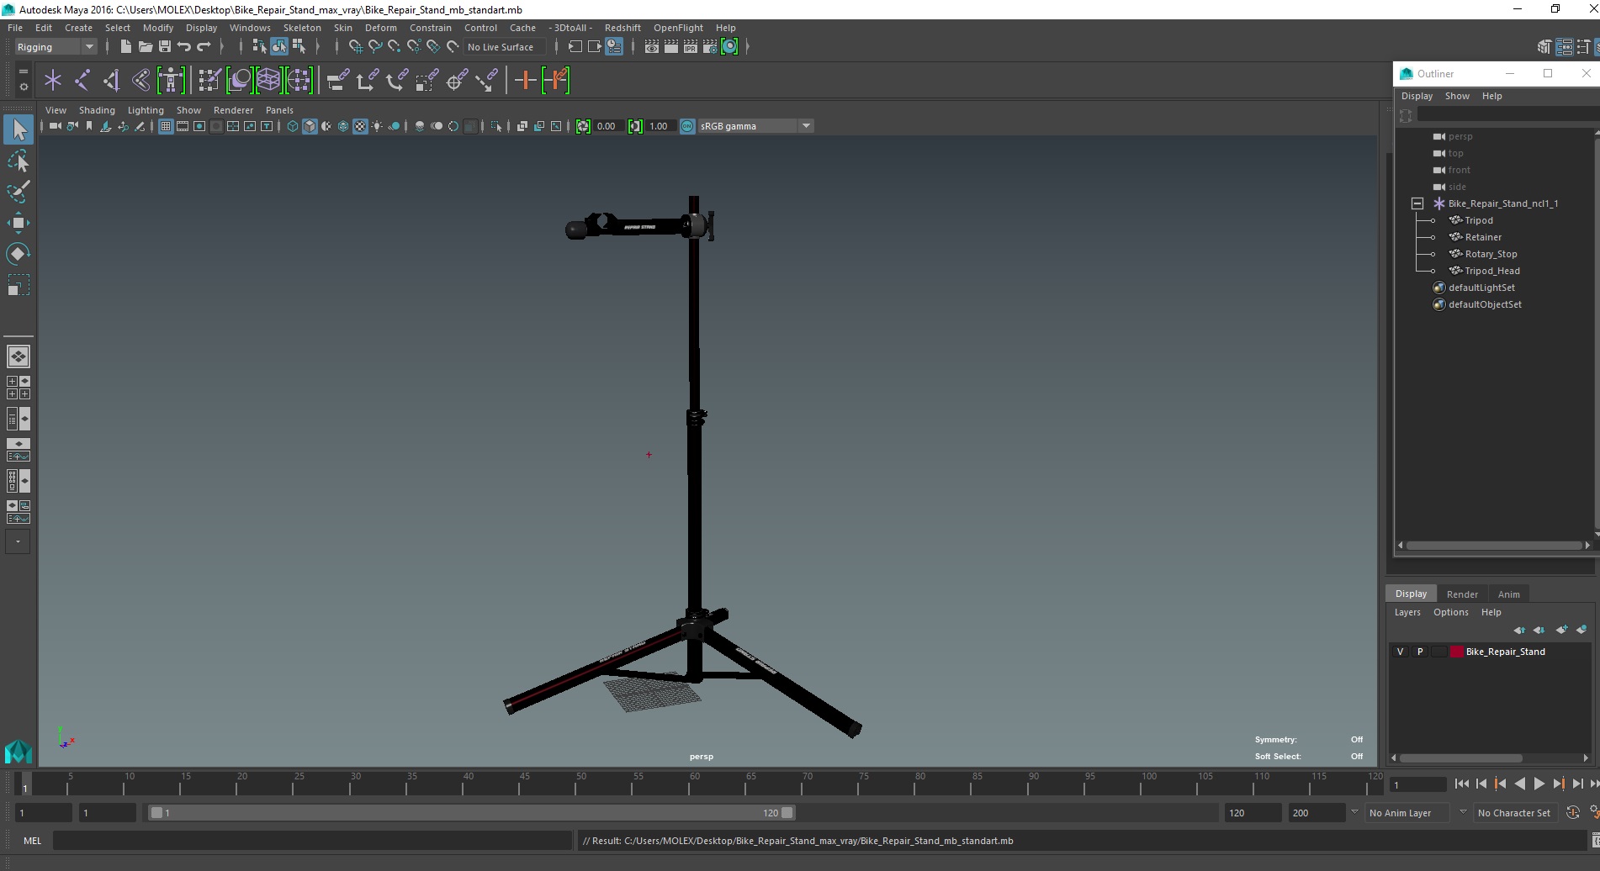Click the Redo arrow in the toolbar

click(204, 47)
